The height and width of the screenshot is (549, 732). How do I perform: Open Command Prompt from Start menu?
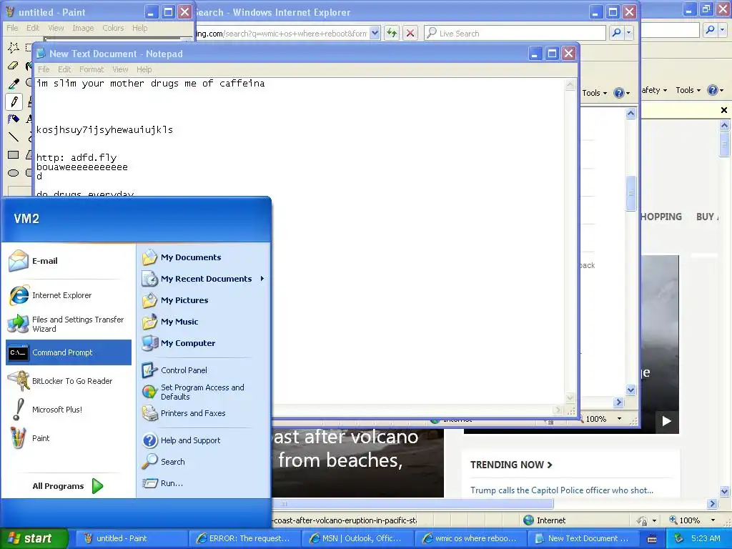click(x=68, y=352)
